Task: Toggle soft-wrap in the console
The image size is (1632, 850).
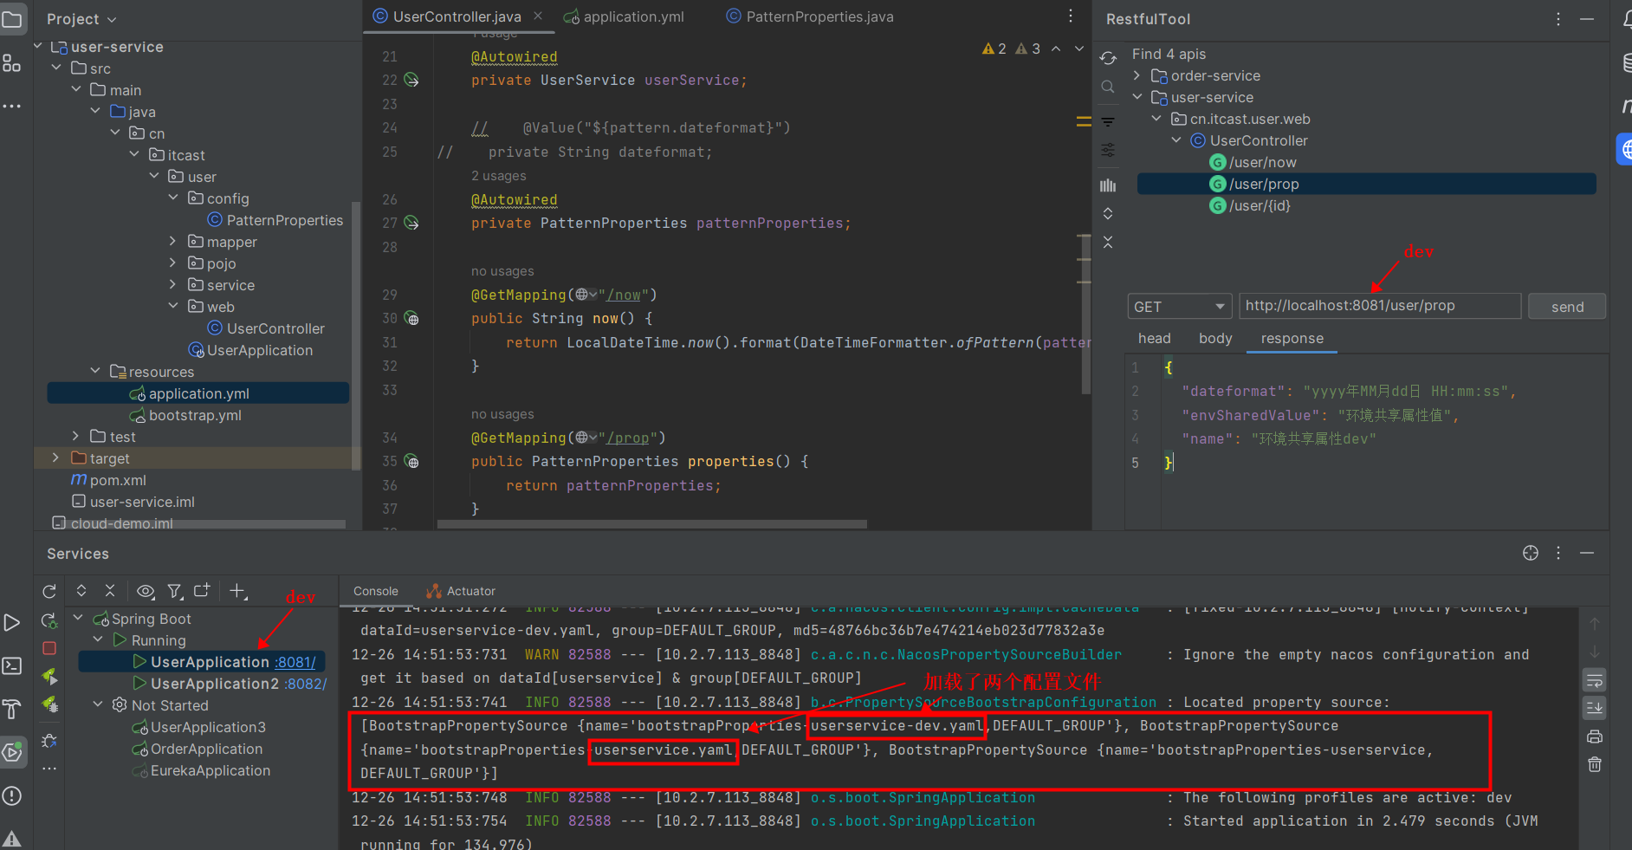Action: [x=1594, y=680]
